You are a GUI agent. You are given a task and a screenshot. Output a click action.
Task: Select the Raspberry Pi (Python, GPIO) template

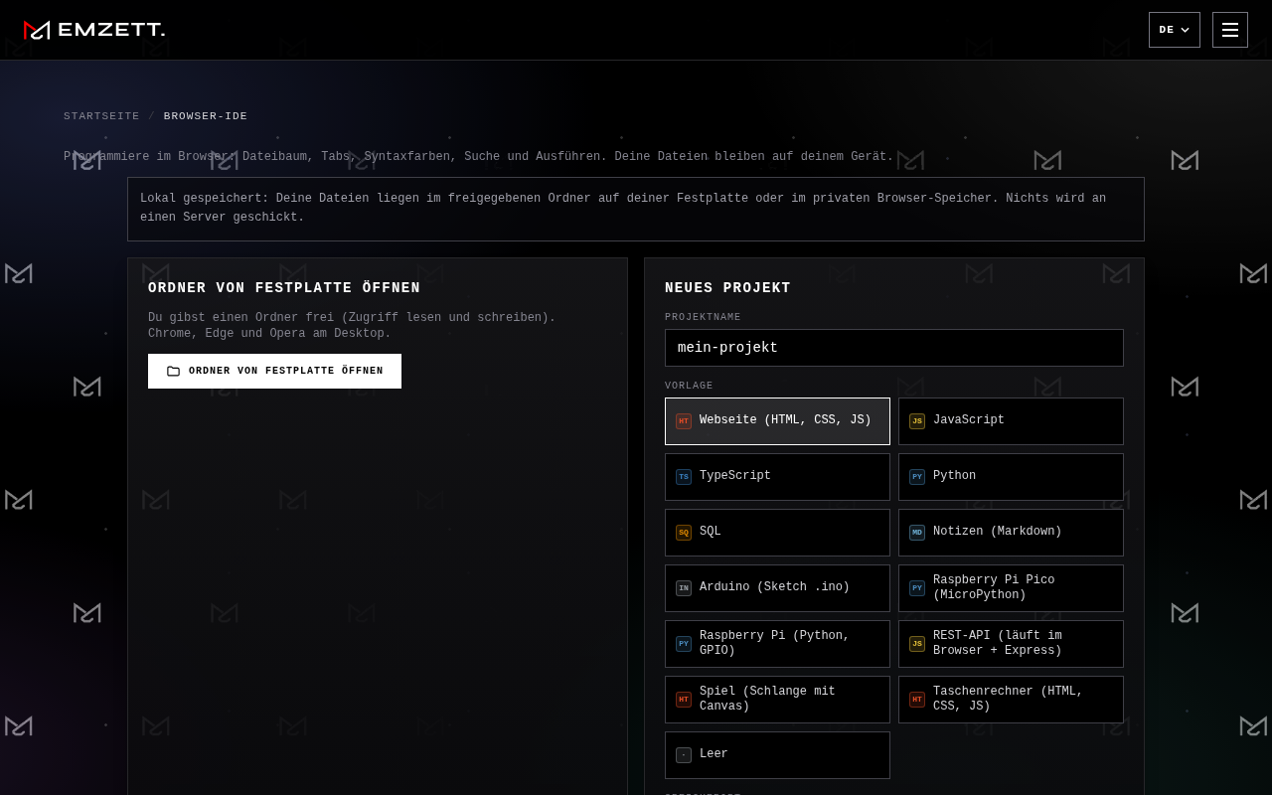point(777,644)
